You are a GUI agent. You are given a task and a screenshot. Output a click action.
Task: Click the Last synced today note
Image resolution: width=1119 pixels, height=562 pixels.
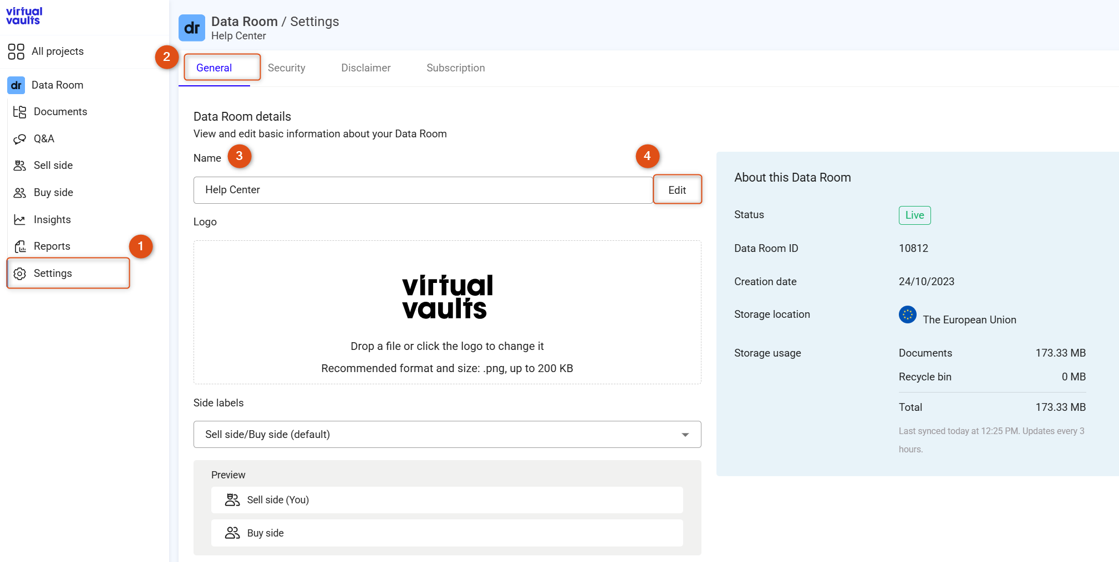point(991,440)
